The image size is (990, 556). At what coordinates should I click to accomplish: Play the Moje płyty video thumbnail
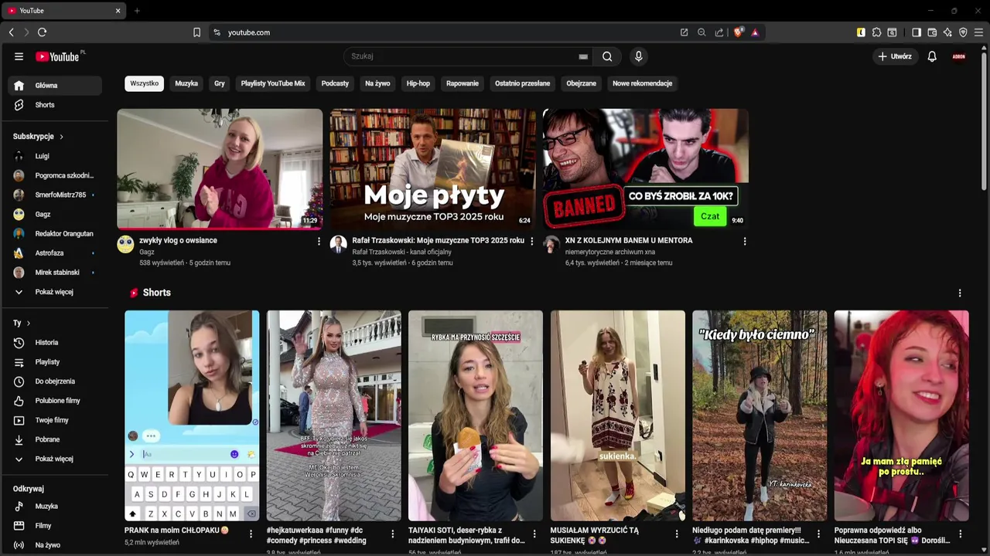[433, 168]
